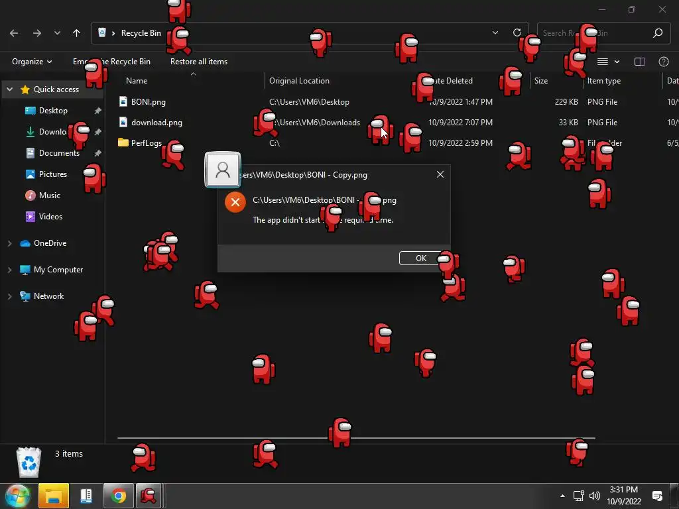679x509 pixels.
Task: Open Google Chrome from the taskbar
Action: tap(118, 496)
